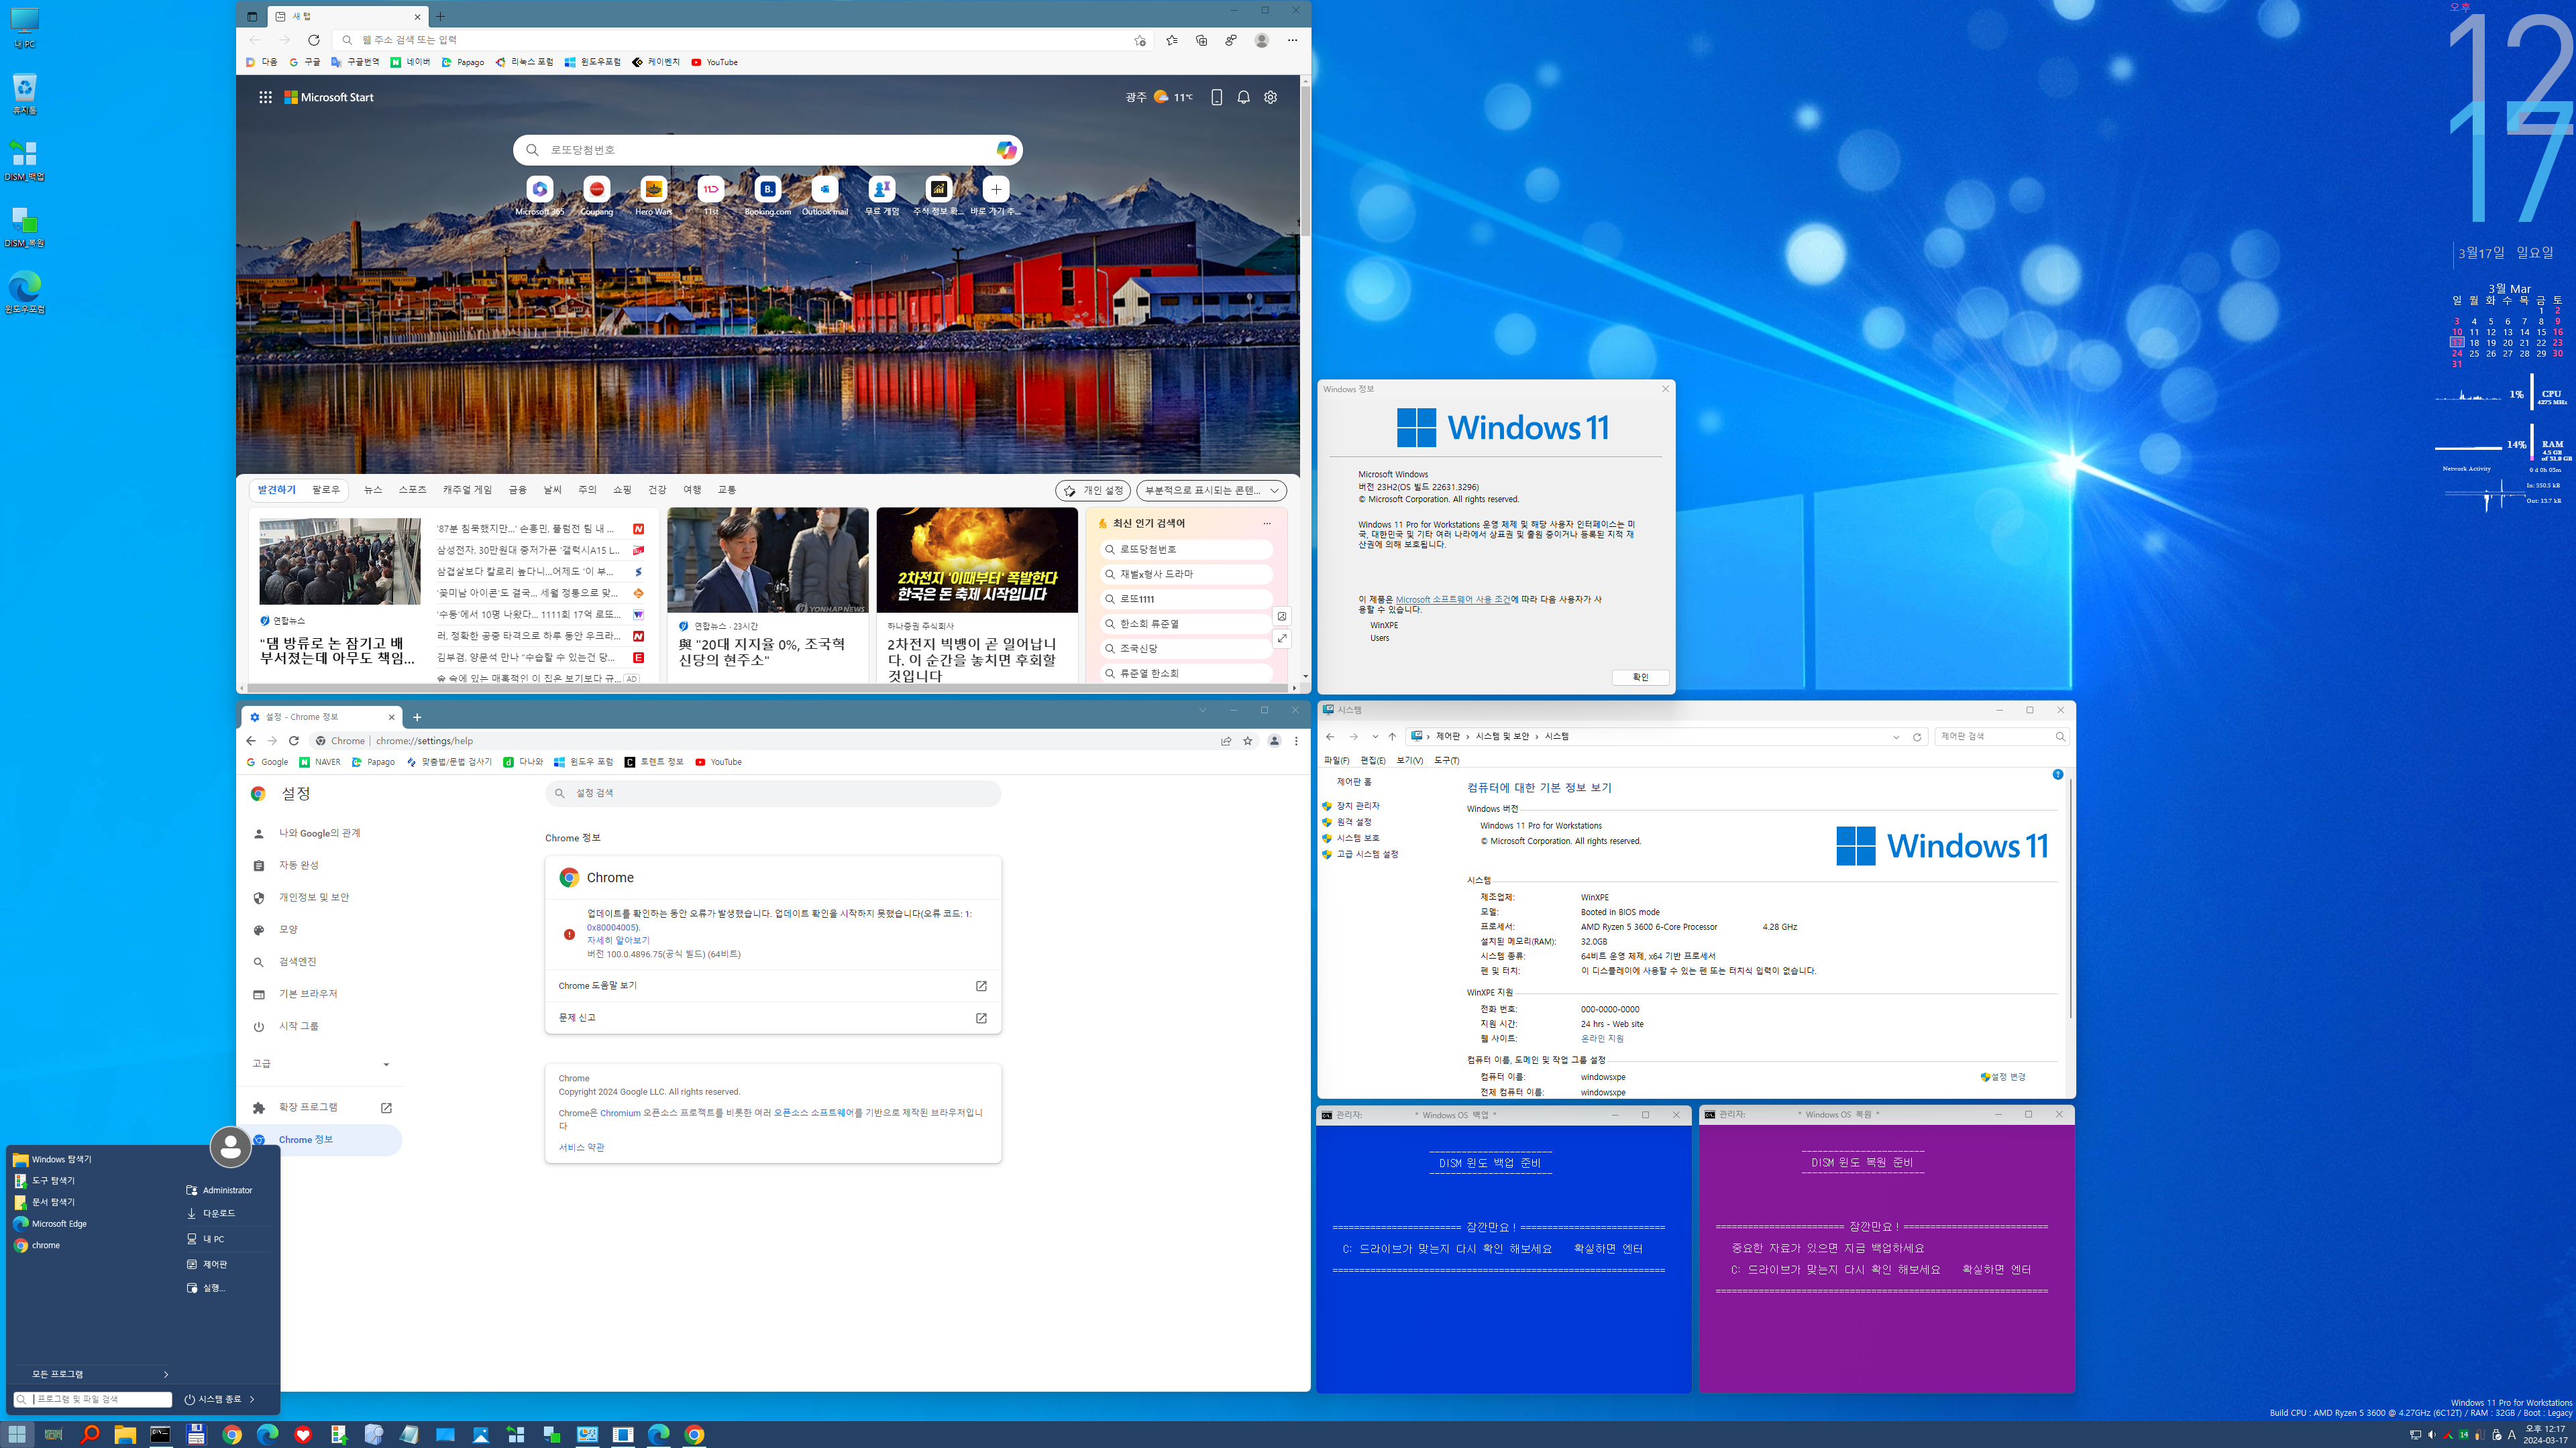Refresh the 시스템 control panel window
2576x1448 pixels.
pyautogui.click(x=1917, y=737)
